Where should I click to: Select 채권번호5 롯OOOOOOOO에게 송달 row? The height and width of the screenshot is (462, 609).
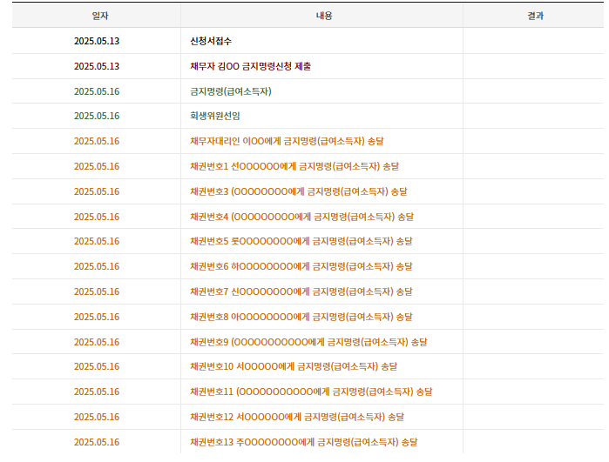[308, 241]
